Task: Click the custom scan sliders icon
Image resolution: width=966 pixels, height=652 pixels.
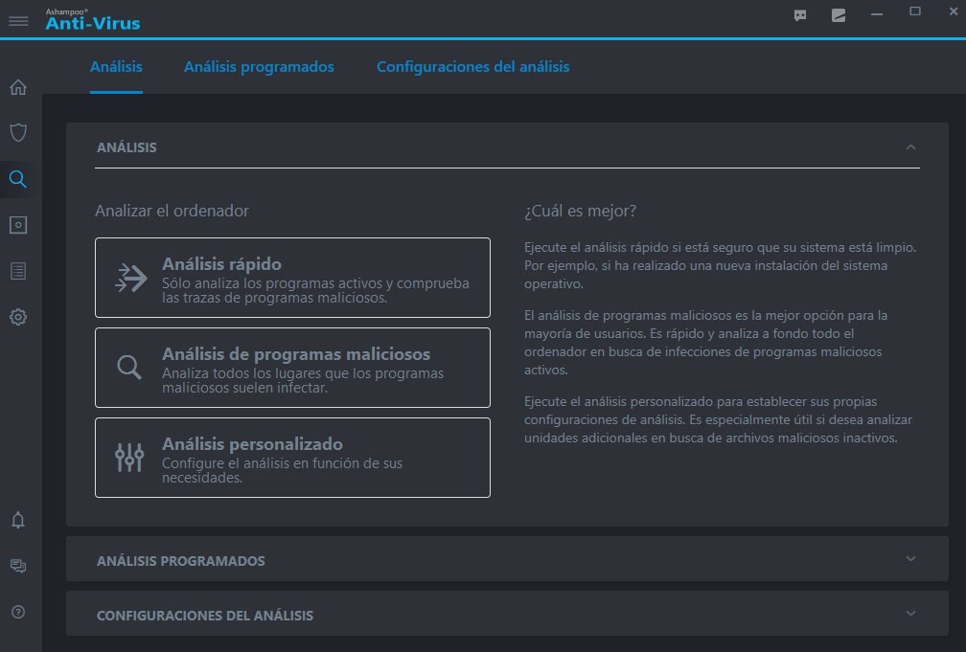Action: pos(129,458)
